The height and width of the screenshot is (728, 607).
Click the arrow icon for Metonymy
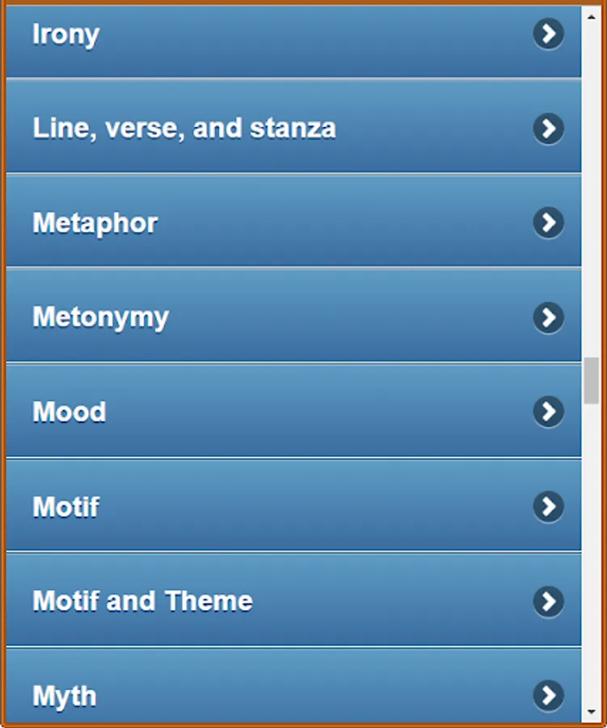point(548,318)
